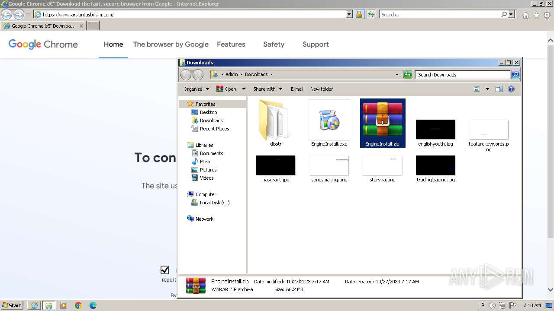Open The browser by Google tab
554x311 pixels.
pos(171,44)
